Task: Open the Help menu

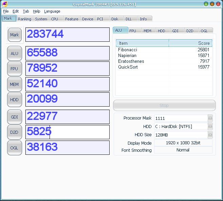Action: pyautogui.click(x=37, y=11)
